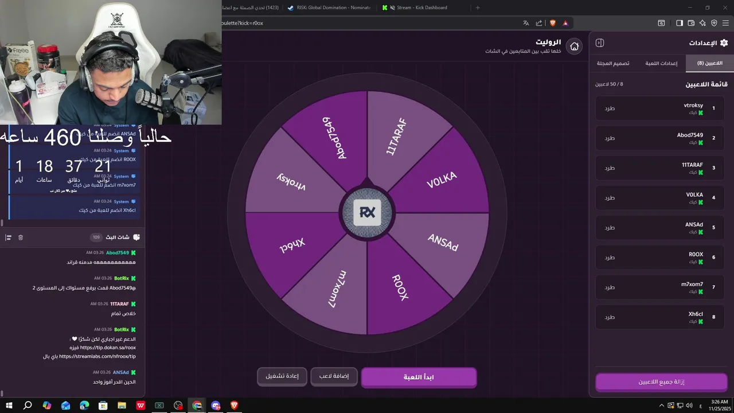Open Windows Search from taskbar
This screenshot has width=734, height=413.
tap(28, 406)
